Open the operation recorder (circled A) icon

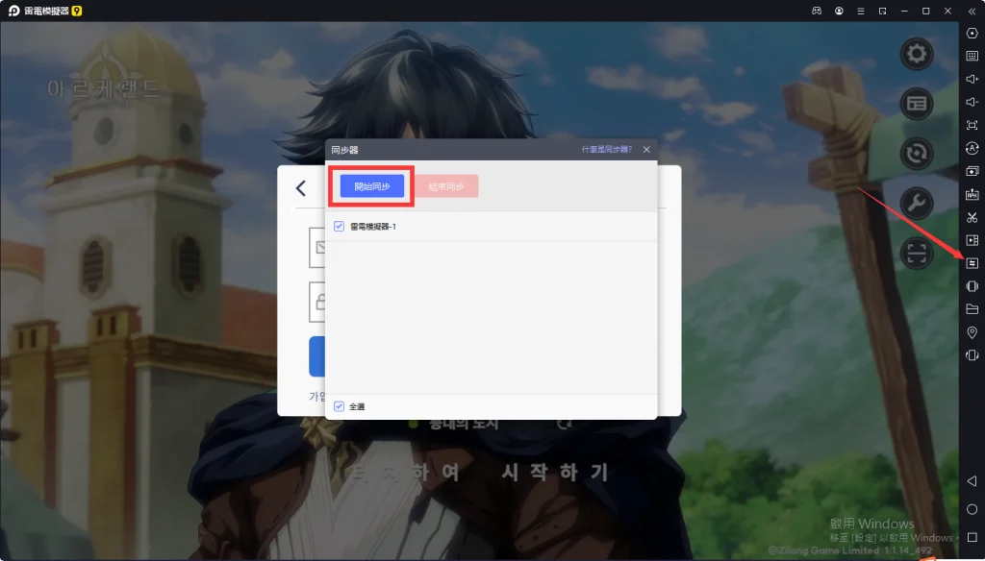[972, 148]
